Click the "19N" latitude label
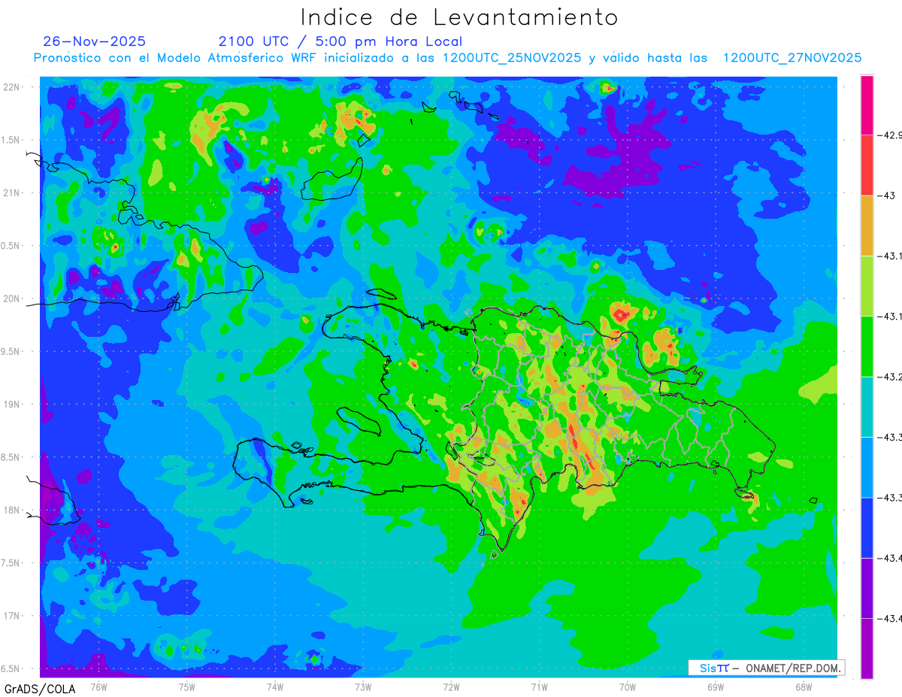 point(12,405)
